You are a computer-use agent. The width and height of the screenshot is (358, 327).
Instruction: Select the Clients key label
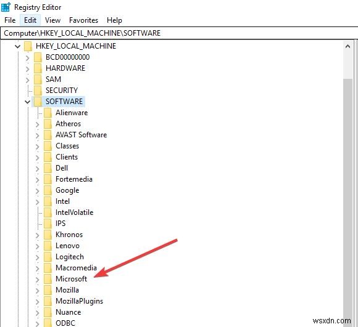(67, 157)
